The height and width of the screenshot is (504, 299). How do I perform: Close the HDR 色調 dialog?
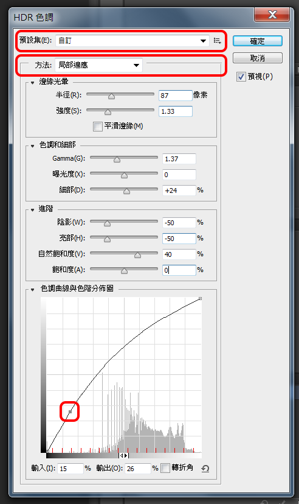(272, 15)
